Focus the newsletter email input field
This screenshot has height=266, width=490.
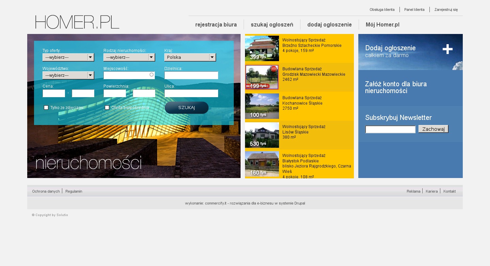pos(390,129)
